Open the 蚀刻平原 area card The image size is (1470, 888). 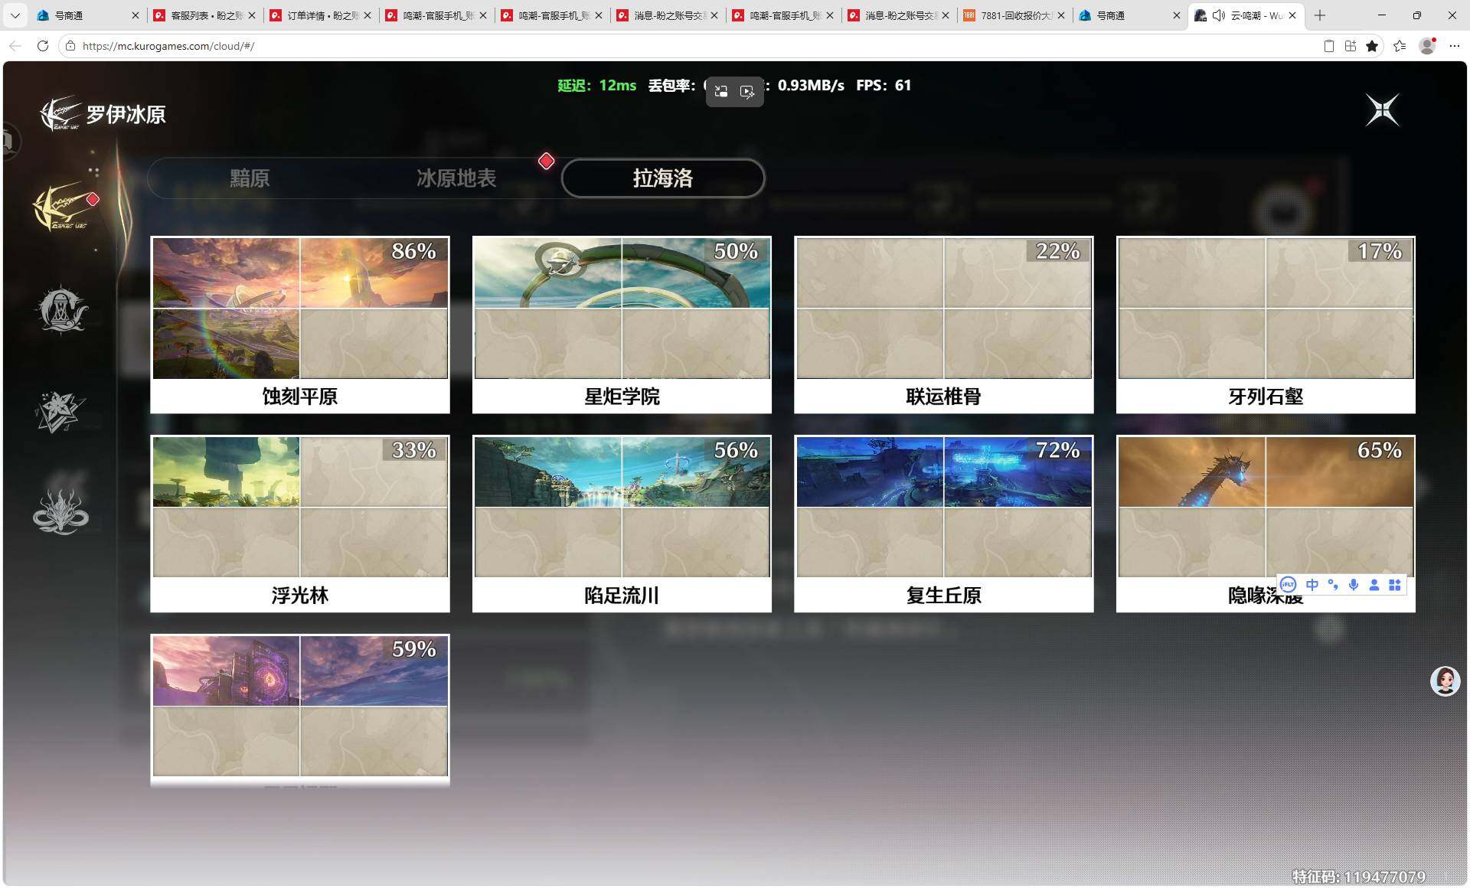coord(300,325)
